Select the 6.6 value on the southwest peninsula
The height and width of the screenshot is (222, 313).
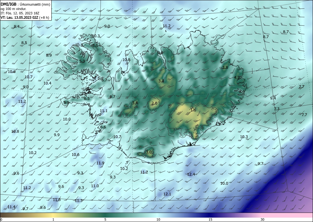(103, 127)
